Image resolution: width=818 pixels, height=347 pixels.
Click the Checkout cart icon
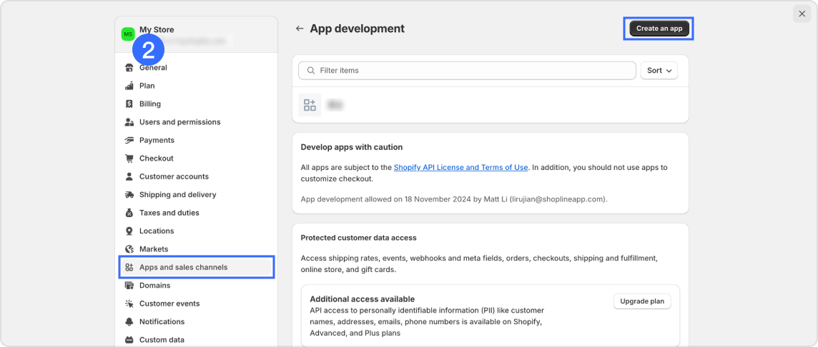(x=129, y=159)
